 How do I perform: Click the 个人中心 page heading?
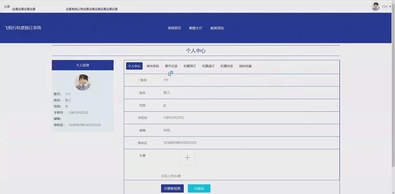[x=196, y=51]
